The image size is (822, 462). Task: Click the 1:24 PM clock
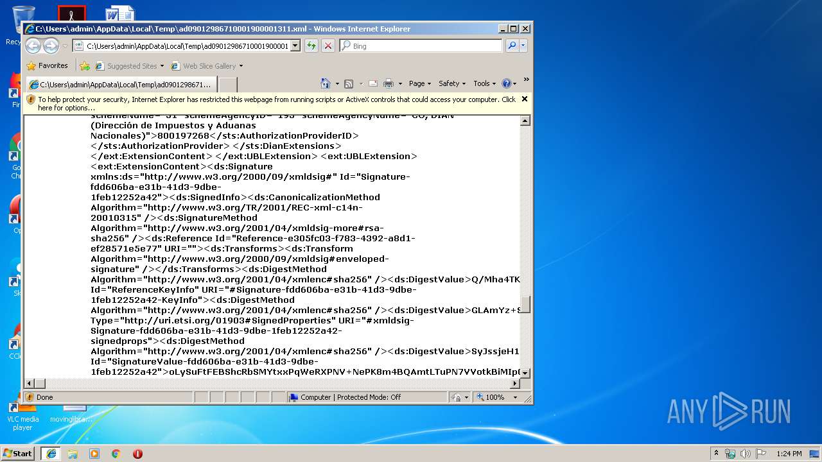789,454
